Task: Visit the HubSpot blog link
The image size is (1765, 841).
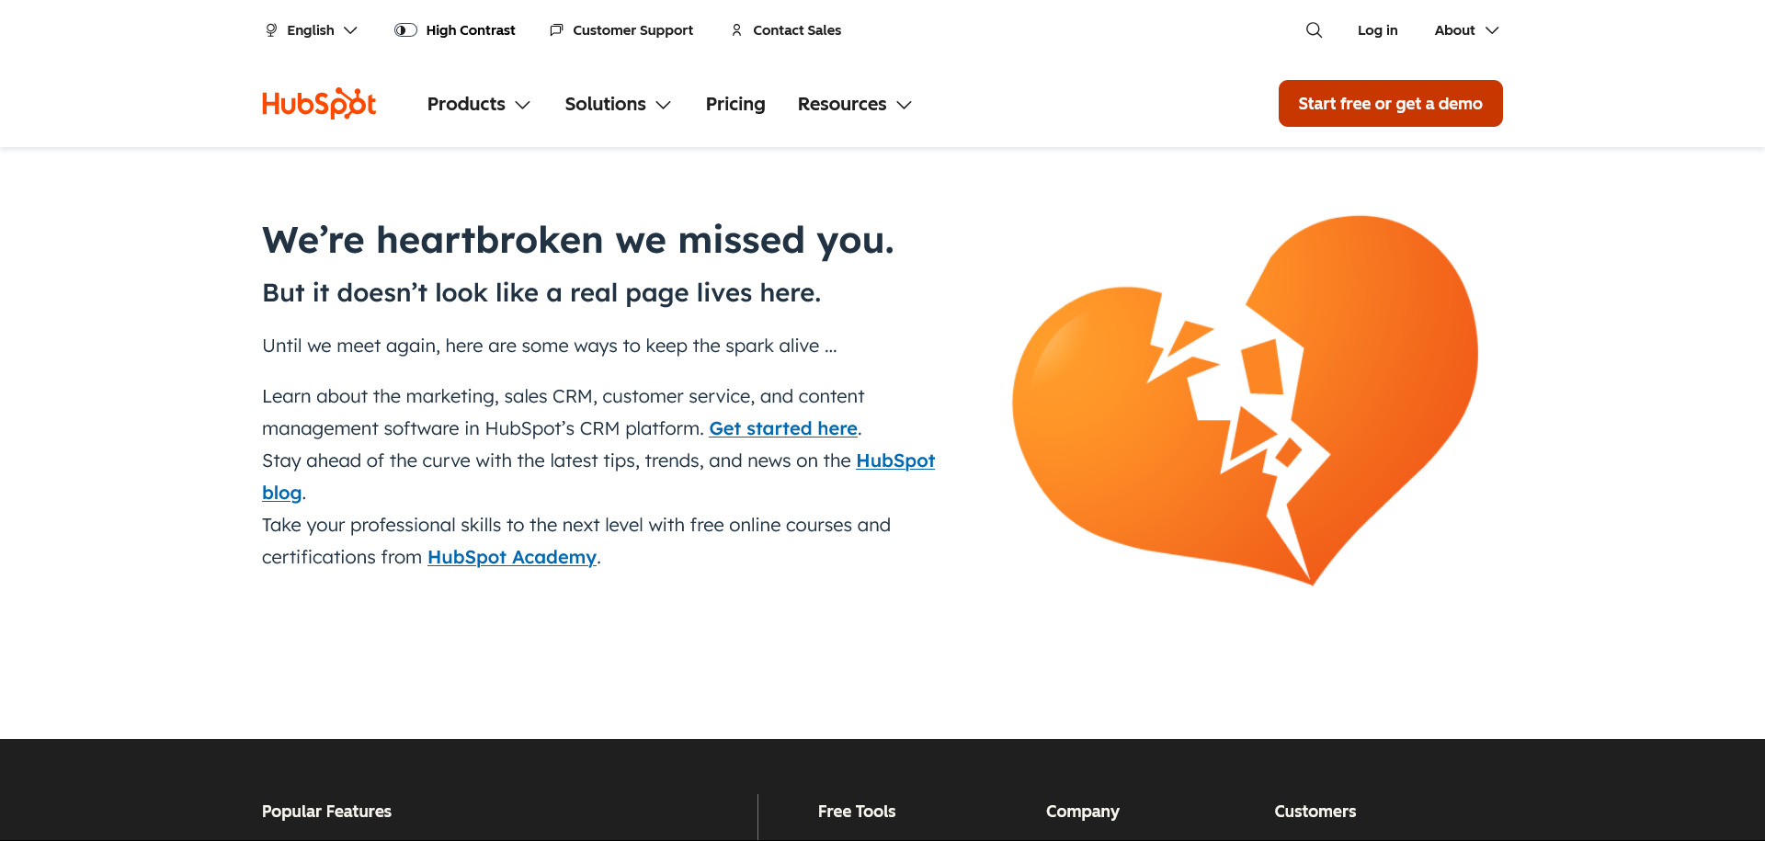Action: (x=894, y=460)
